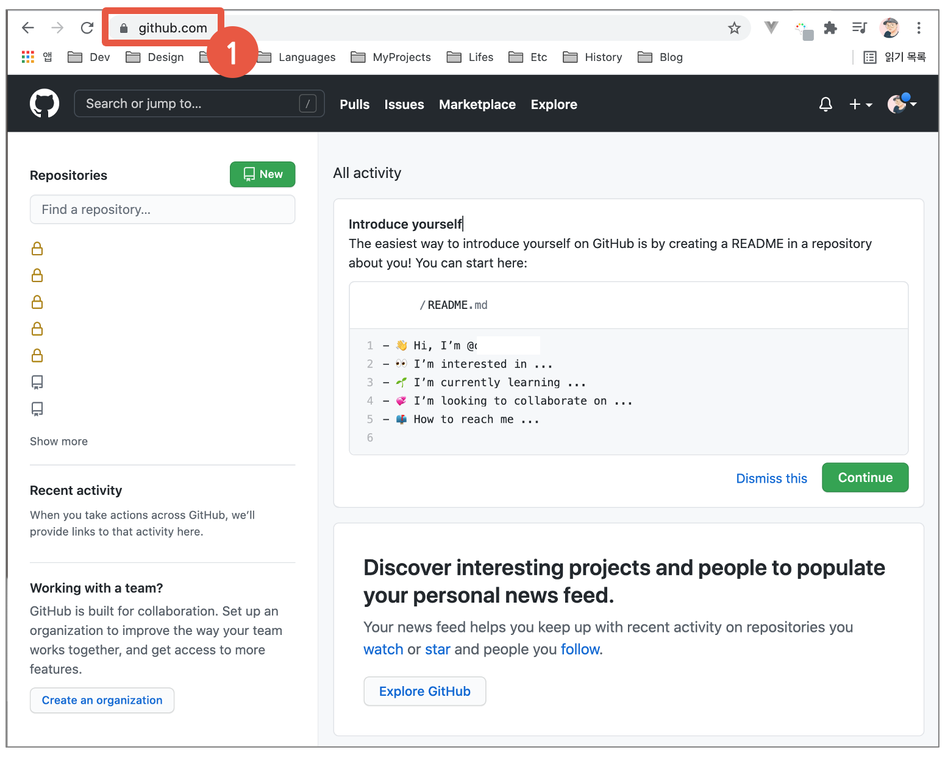Click the 'Find a repository...' field
The height and width of the screenshot is (758, 945).
pos(163,210)
